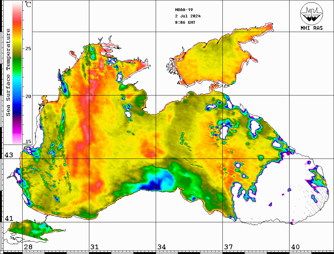
Task: Click the longitude label '34'
Action: [x=162, y=247]
